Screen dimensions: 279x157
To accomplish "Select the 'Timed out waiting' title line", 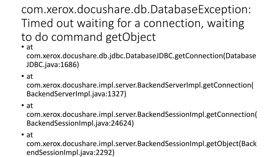I will click(x=133, y=23).
